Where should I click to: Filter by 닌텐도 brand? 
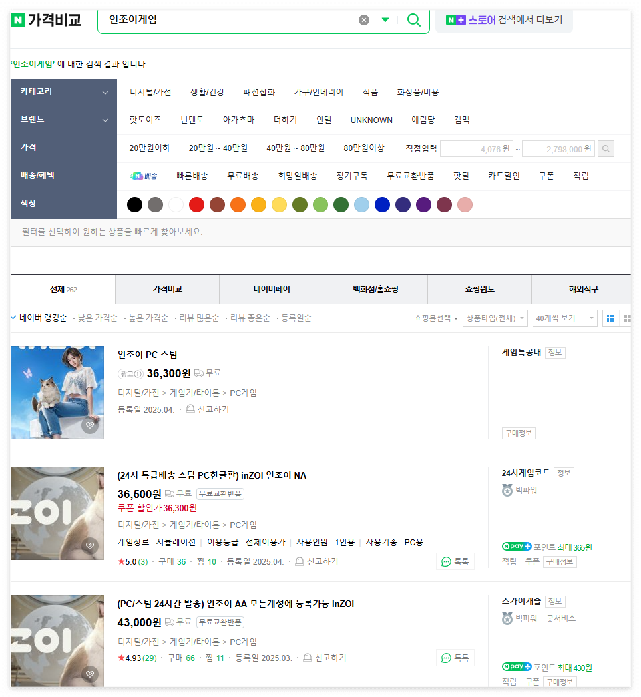(192, 120)
